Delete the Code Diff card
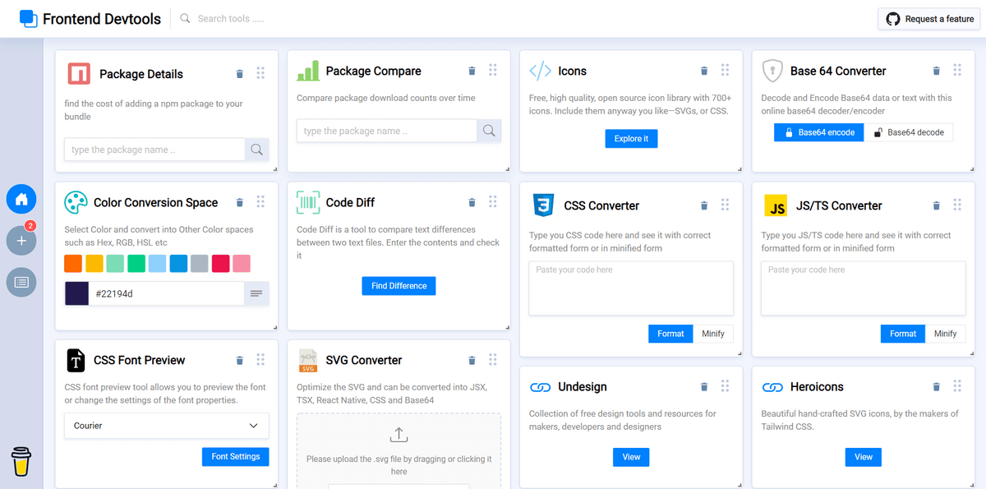Image resolution: width=986 pixels, height=489 pixels. 472,203
